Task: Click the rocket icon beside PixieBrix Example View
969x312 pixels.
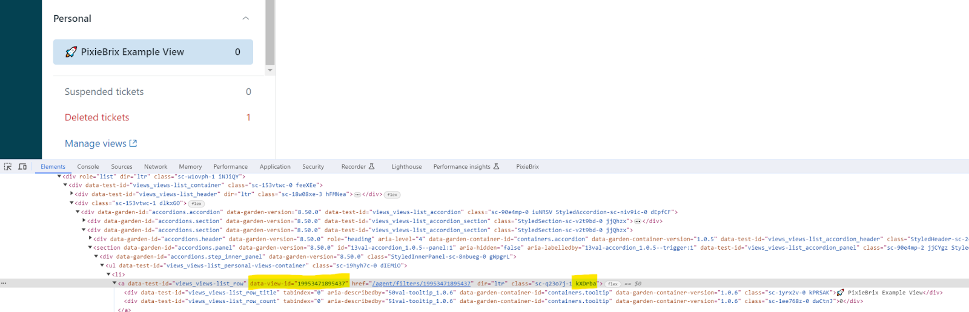Action: coord(71,52)
